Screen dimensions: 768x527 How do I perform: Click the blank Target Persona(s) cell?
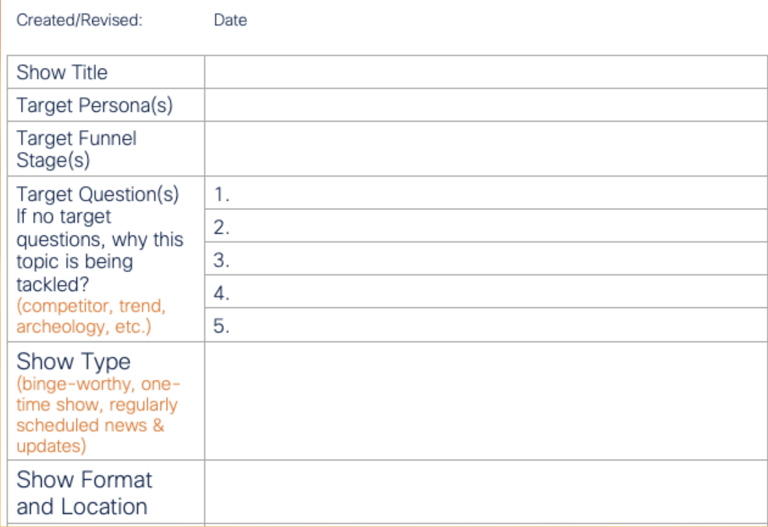485,105
